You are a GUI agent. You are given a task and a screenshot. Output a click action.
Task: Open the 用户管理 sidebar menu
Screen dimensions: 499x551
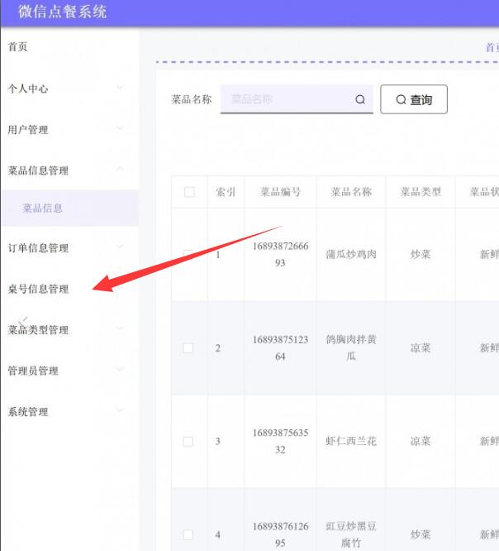(x=28, y=130)
